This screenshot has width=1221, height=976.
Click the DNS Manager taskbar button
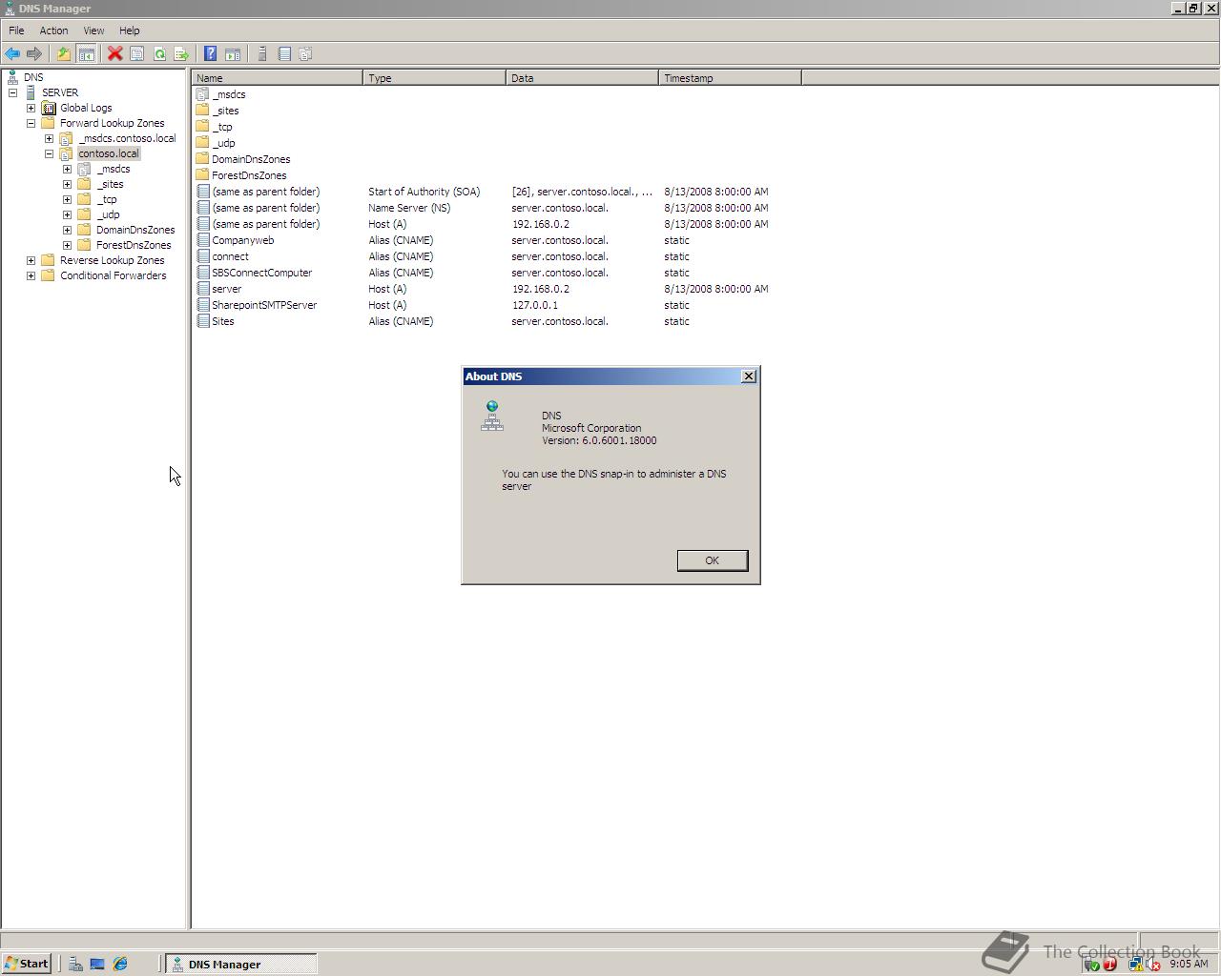click(x=241, y=964)
